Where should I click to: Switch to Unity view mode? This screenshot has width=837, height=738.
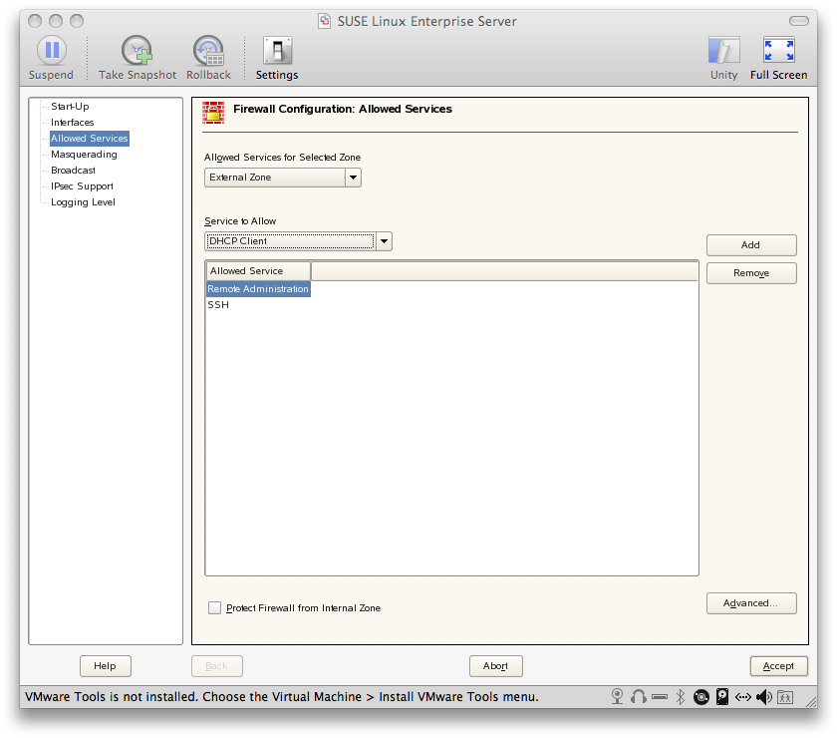723,51
